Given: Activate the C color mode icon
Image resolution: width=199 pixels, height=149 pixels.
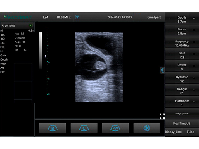Looking at the screenshot, I should 84,128.
